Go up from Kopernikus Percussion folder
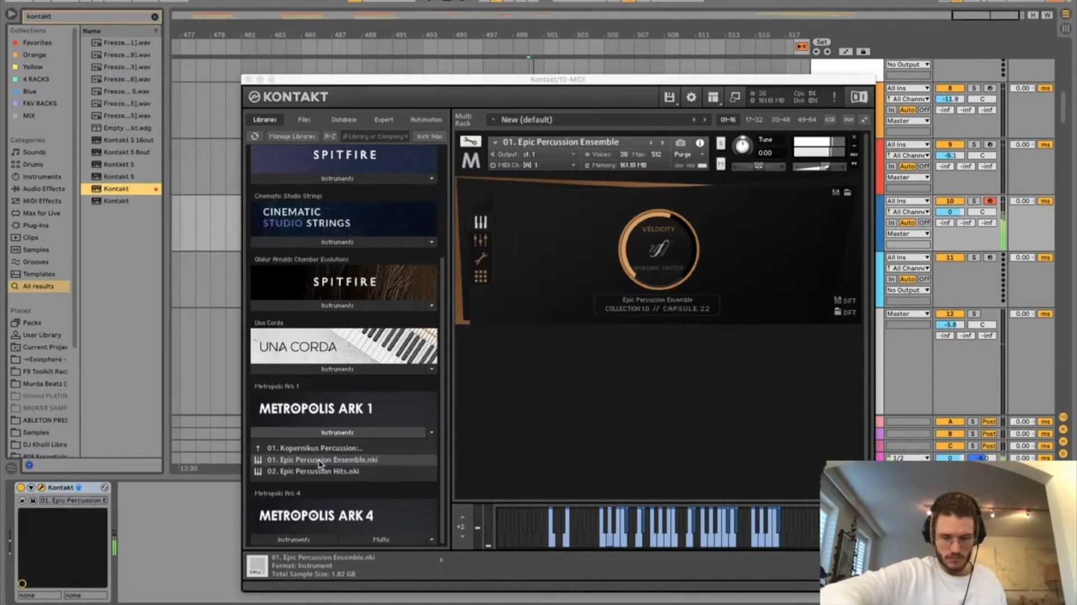 click(x=258, y=448)
